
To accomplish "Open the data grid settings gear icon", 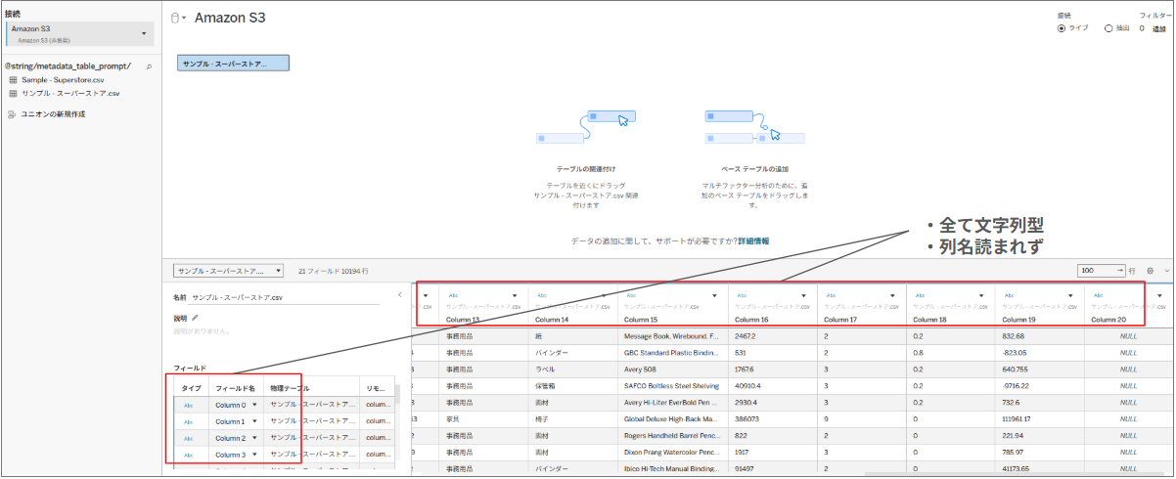I will click(x=1151, y=270).
